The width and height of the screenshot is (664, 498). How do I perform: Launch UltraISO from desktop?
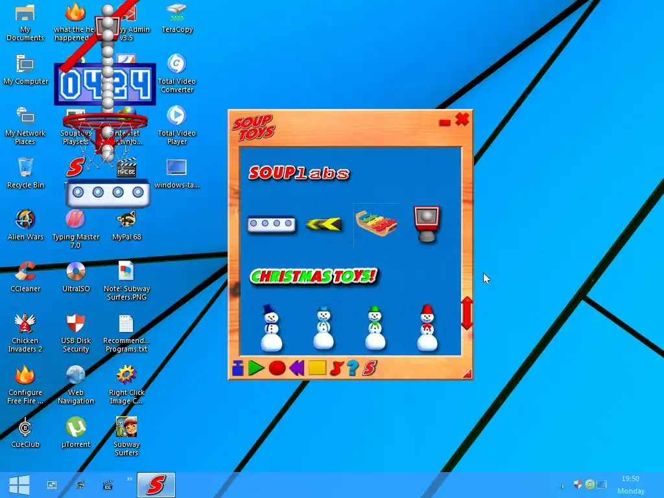click(x=76, y=277)
